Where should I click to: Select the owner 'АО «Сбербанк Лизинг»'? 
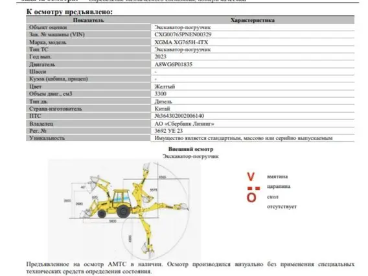[184, 124]
